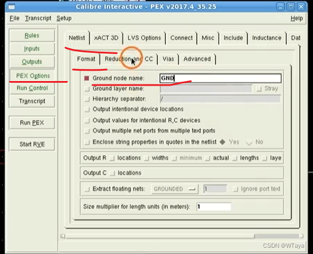
Task: Select the No radio option
Action: pyautogui.click(x=249, y=142)
